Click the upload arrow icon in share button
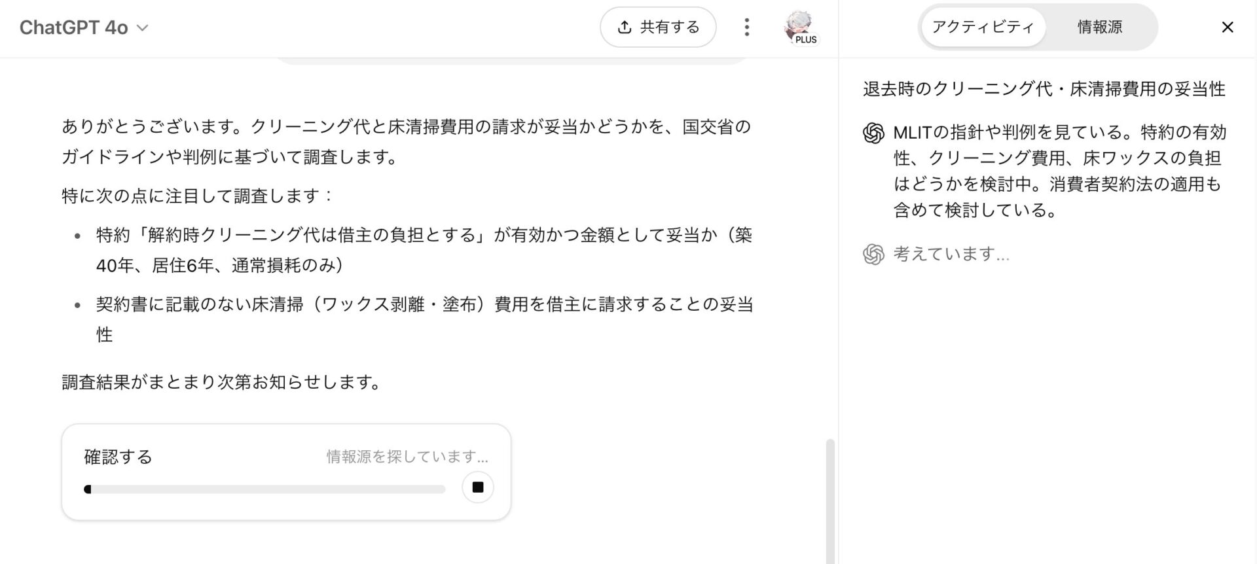This screenshot has height=564, width=1257. click(x=625, y=27)
